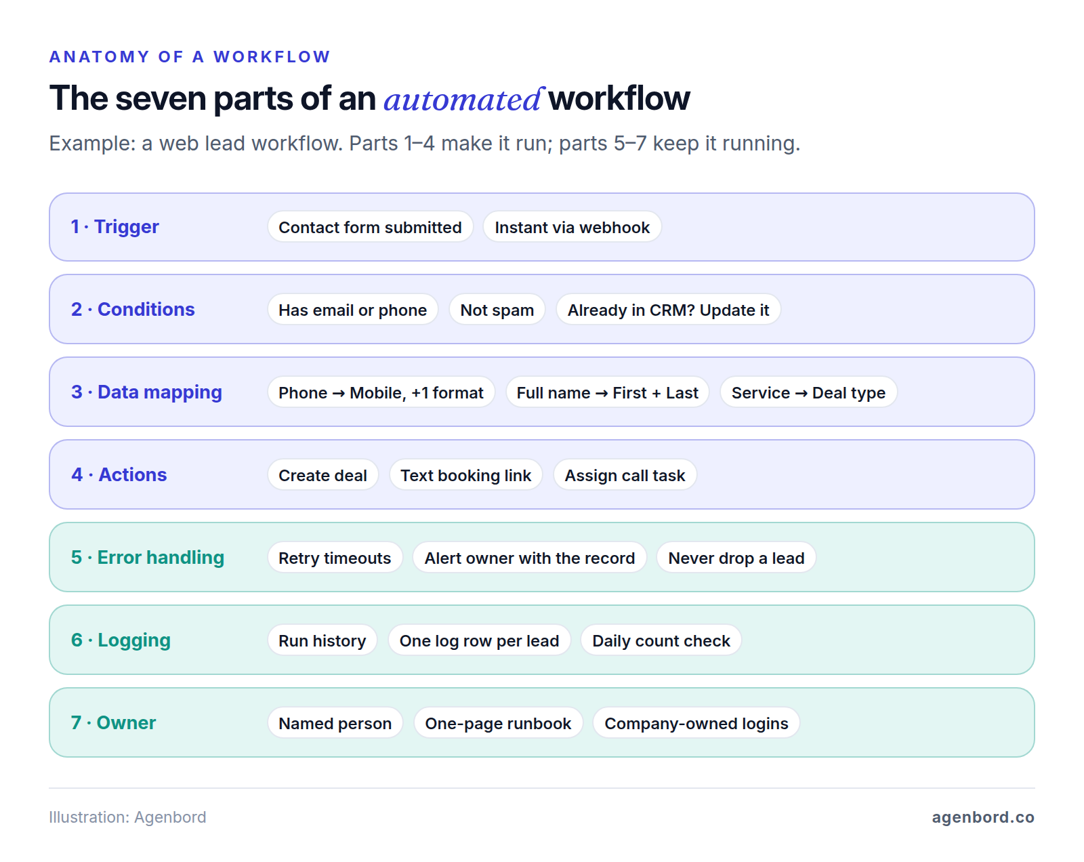
Task: Click the '4 · Actions' row label
Action: [119, 474]
